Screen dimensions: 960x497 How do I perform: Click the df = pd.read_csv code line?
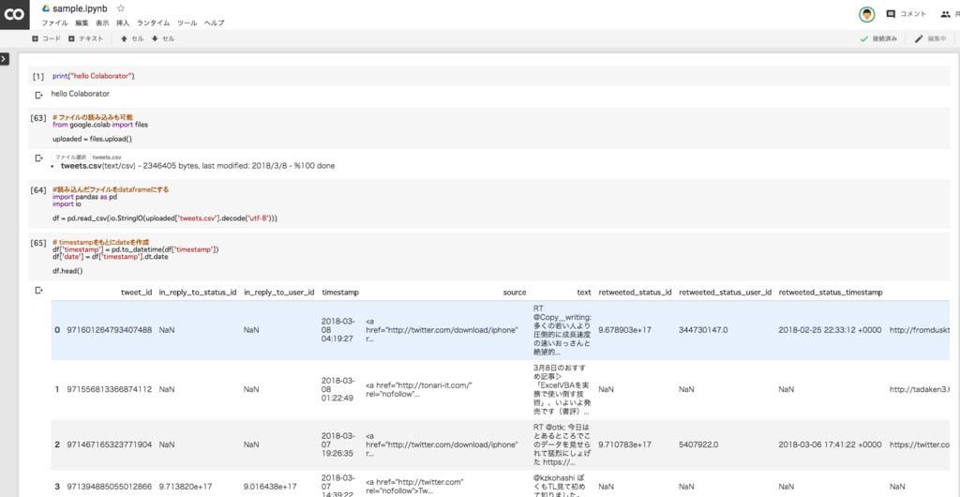tap(165, 218)
